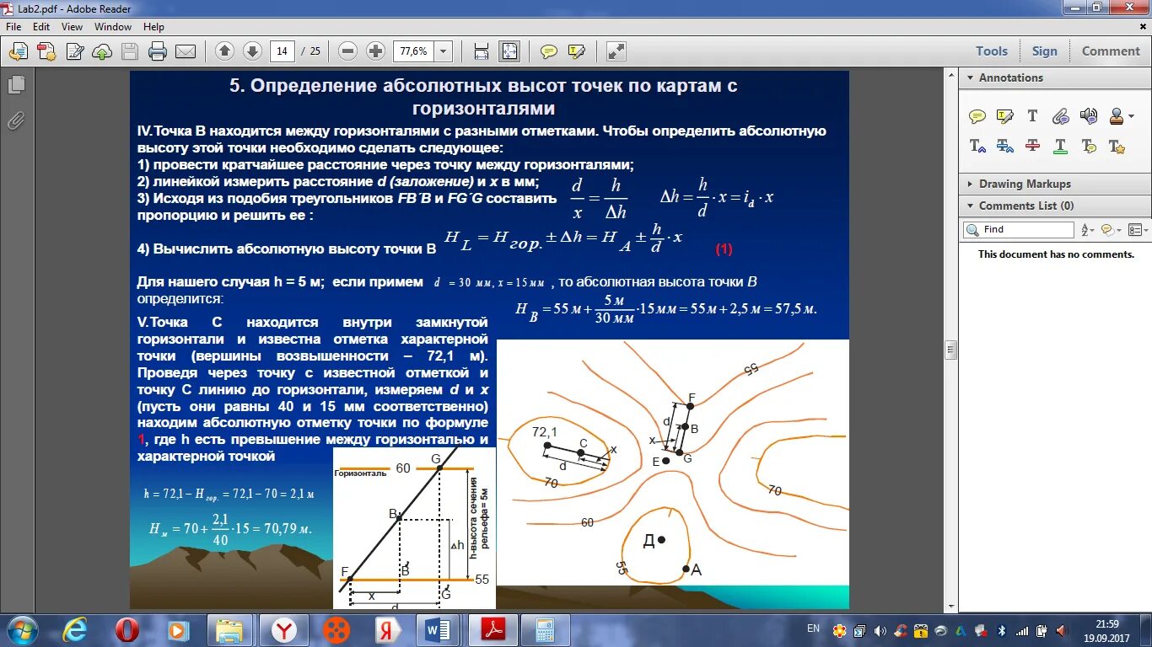Open attachments panel with paperclip icon
Screen dimensions: 1152x647
(16, 121)
